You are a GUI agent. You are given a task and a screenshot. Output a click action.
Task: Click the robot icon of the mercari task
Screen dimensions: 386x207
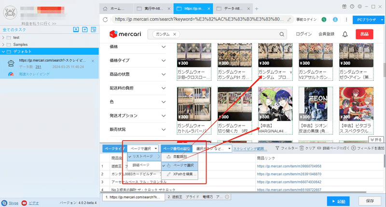[x=11, y=64]
